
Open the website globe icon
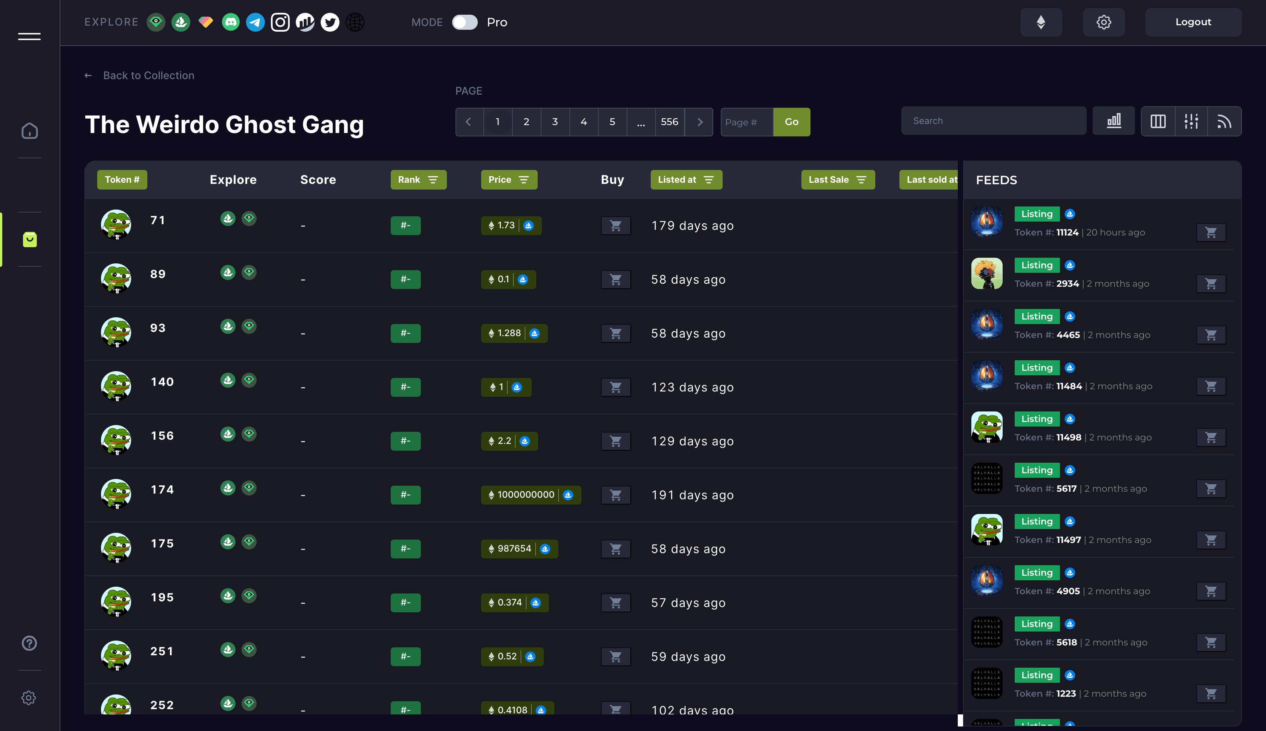click(355, 22)
